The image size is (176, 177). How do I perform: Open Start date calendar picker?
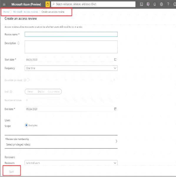click(x=115, y=59)
